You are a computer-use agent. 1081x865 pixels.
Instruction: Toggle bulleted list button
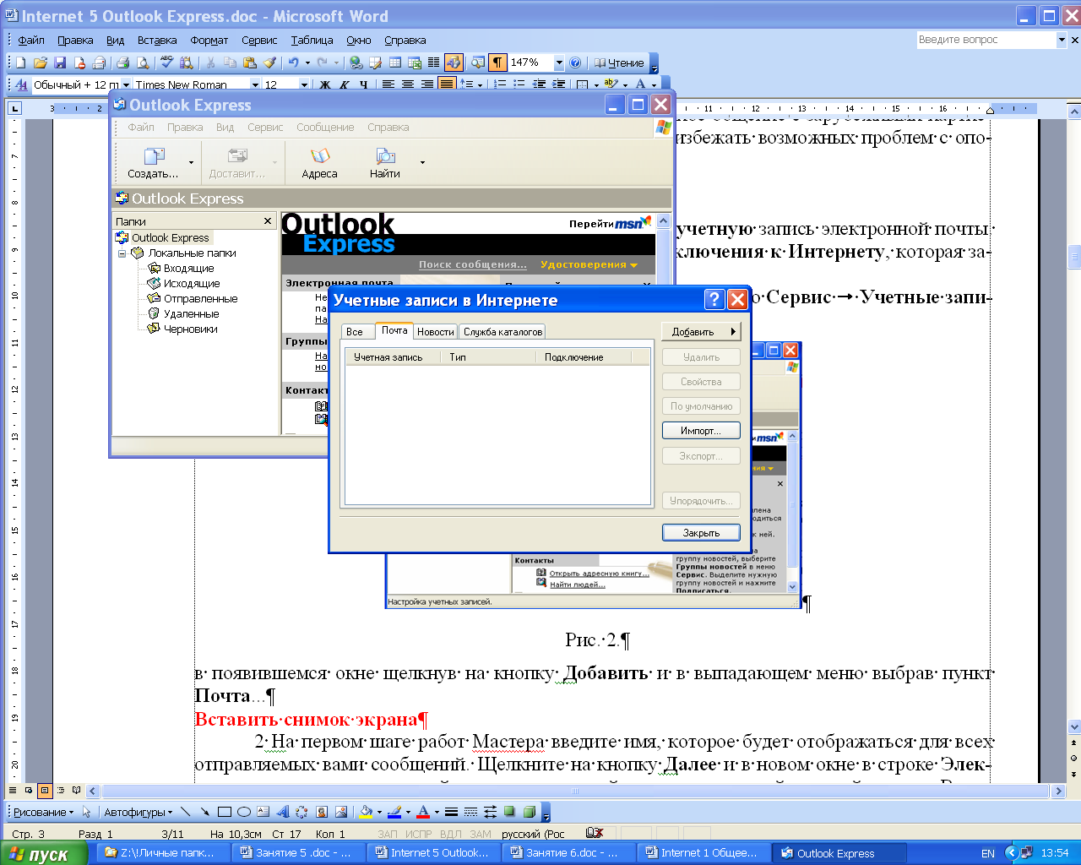point(519,84)
